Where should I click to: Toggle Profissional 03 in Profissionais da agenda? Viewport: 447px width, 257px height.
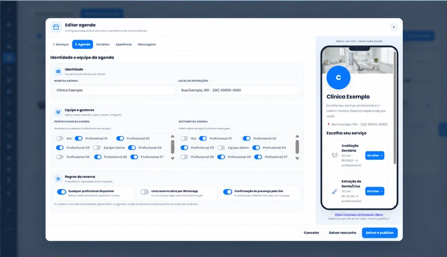pos(60,148)
